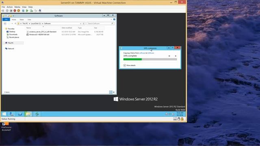Screen dimensions: 260x146
Task: Click the Search Software input field
Action: click(x=100, y=24)
